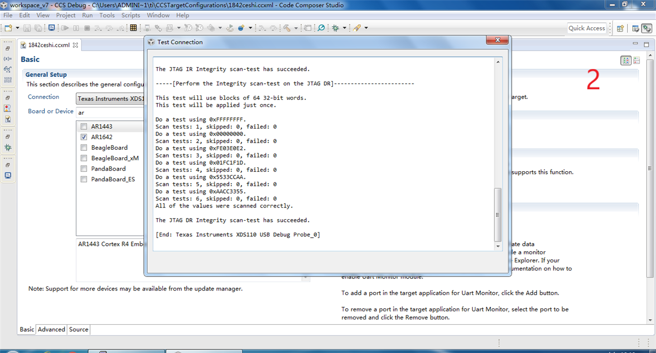Select the 1842ceshi.ccxml editor tab
The width and height of the screenshot is (656, 353).
click(x=49, y=45)
